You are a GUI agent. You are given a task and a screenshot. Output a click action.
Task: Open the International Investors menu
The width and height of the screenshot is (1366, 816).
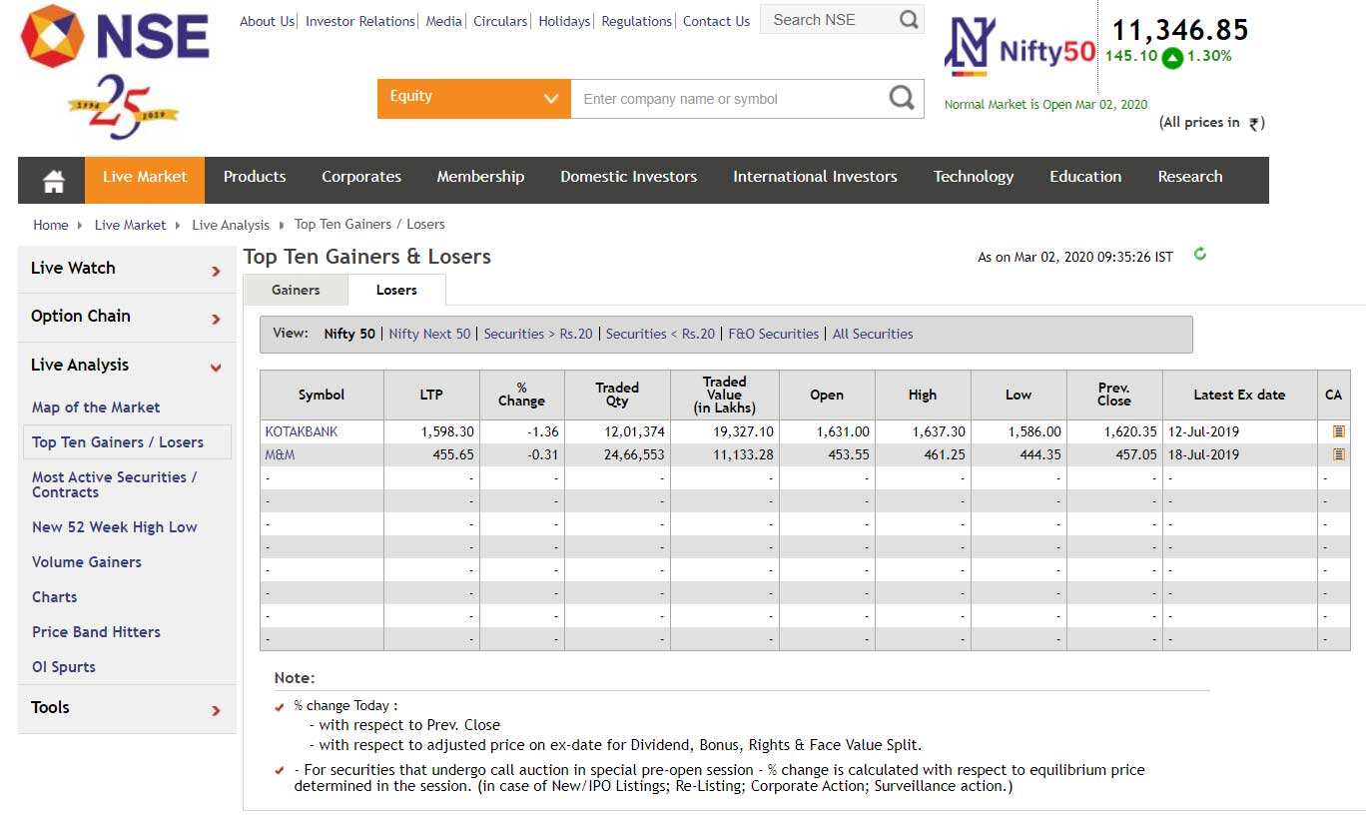815,177
